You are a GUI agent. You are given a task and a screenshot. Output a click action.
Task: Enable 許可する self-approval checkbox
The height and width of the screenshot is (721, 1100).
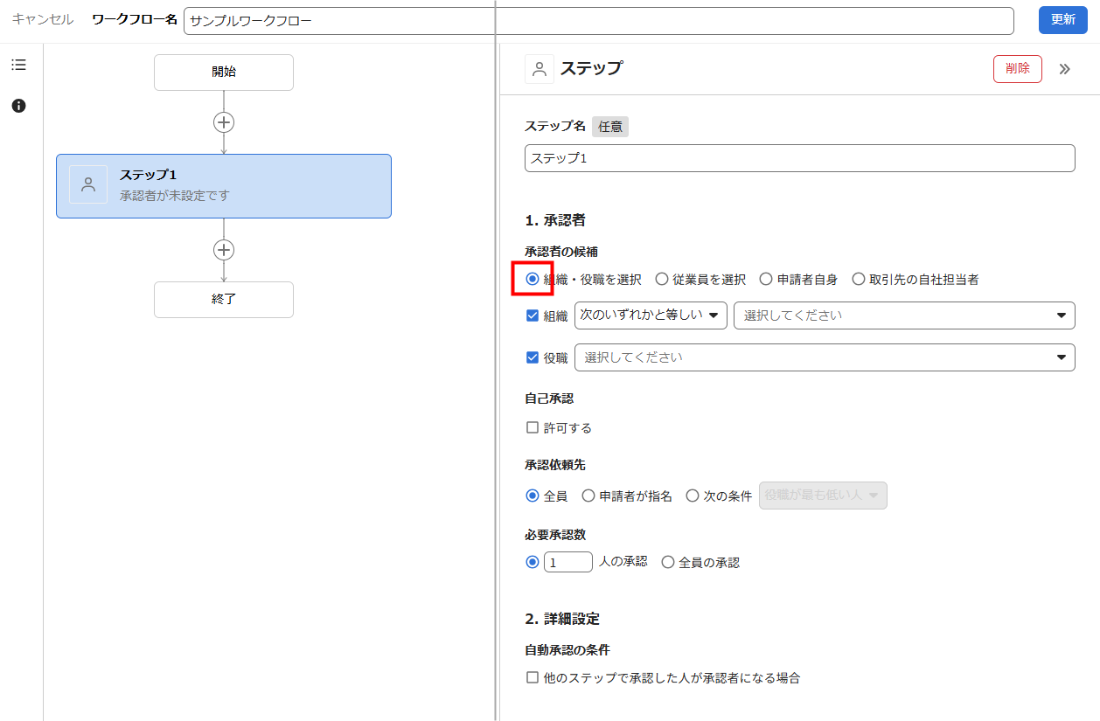(x=533, y=428)
